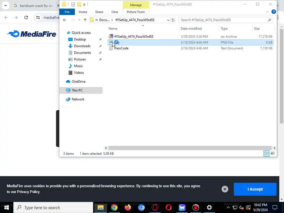284x213 pixels.
Task: Open Documents in navigation pane
Action: point(82,53)
